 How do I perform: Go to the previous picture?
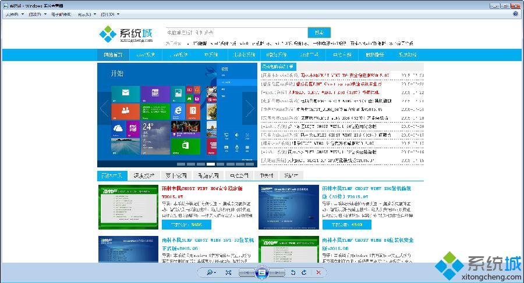pos(246,273)
